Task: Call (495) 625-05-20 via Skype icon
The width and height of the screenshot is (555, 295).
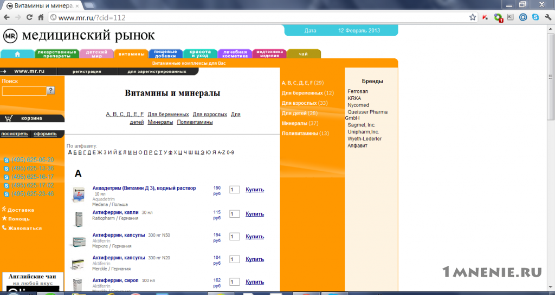Action: (6, 160)
